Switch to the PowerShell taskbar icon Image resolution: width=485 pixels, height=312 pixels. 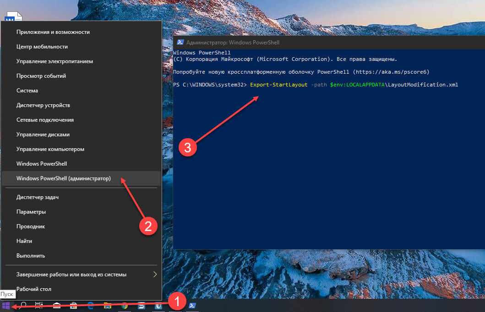(192, 306)
